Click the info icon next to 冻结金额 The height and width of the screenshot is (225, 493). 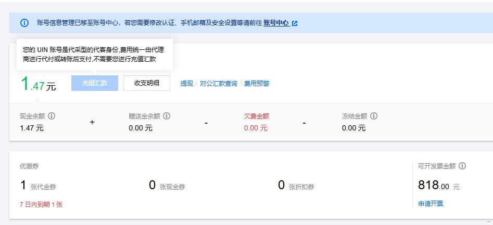[x=374, y=116]
